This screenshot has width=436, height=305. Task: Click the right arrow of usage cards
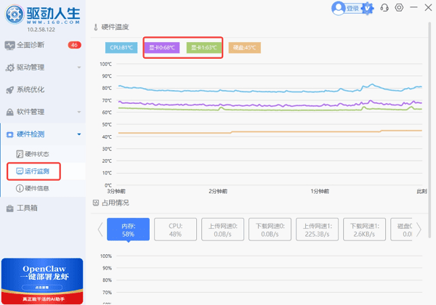[419, 229]
